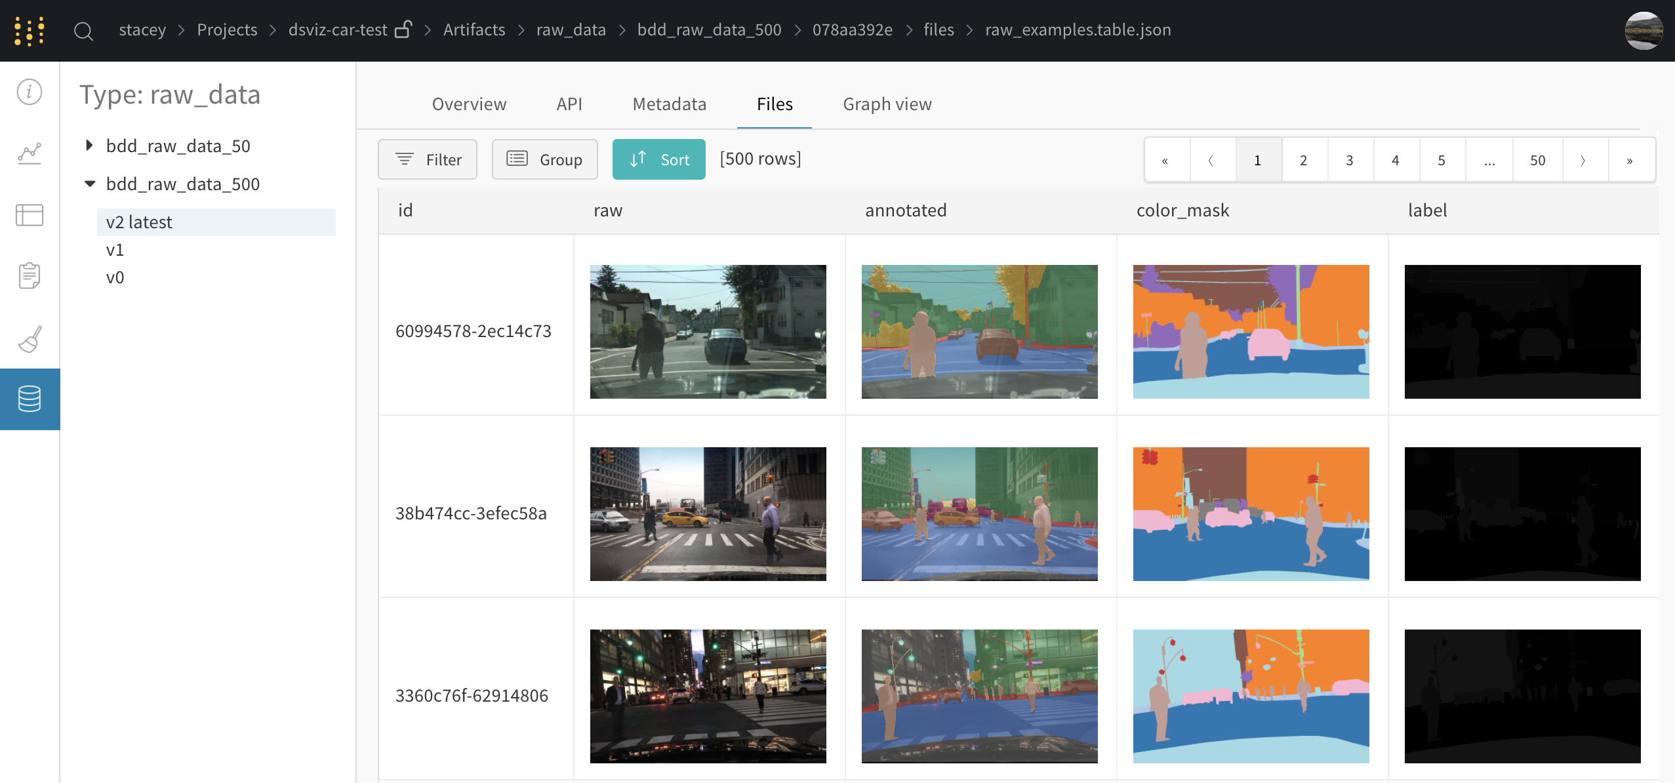Switch to the Metadata tab
The width and height of the screenshot is (1675, 783).
click(669, 104)
